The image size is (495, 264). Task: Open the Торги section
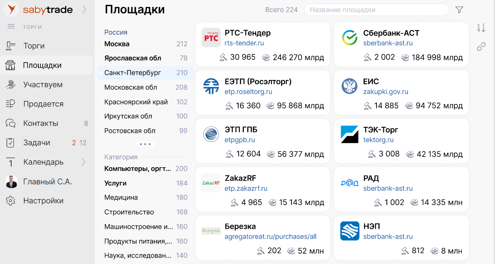tap(34, 46)
